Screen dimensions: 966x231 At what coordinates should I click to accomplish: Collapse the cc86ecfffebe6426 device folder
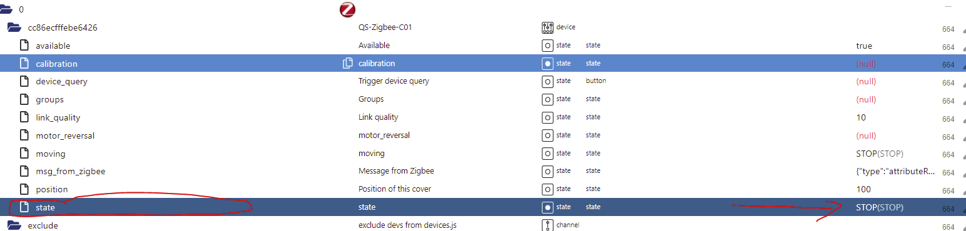pyautogui.click(x=14, y=27)
